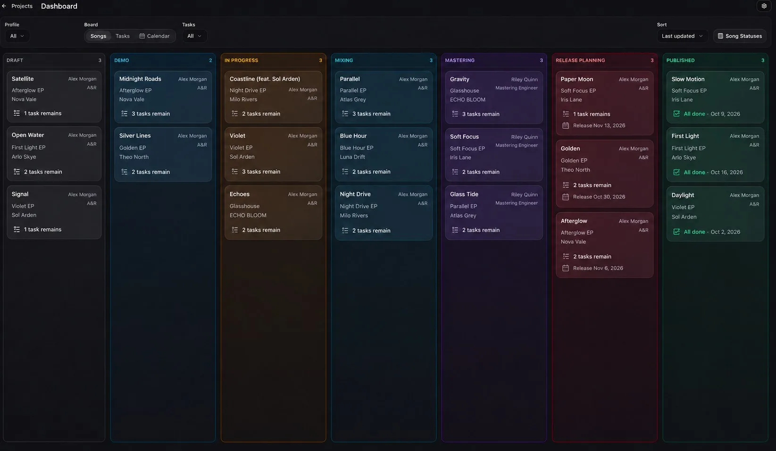Open the Signal song card

(x=54, y=212)
